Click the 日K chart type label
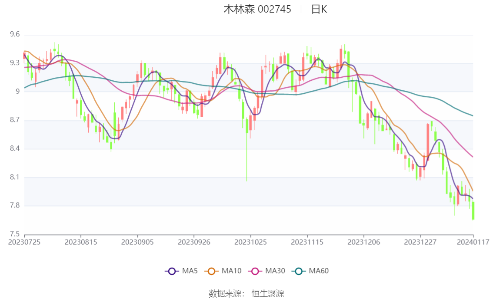 (319, 10)
